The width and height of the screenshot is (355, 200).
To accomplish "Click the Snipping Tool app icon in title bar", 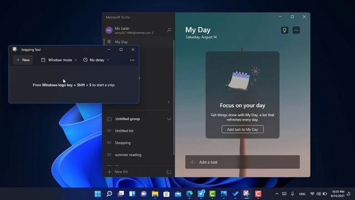I will 15,49.
